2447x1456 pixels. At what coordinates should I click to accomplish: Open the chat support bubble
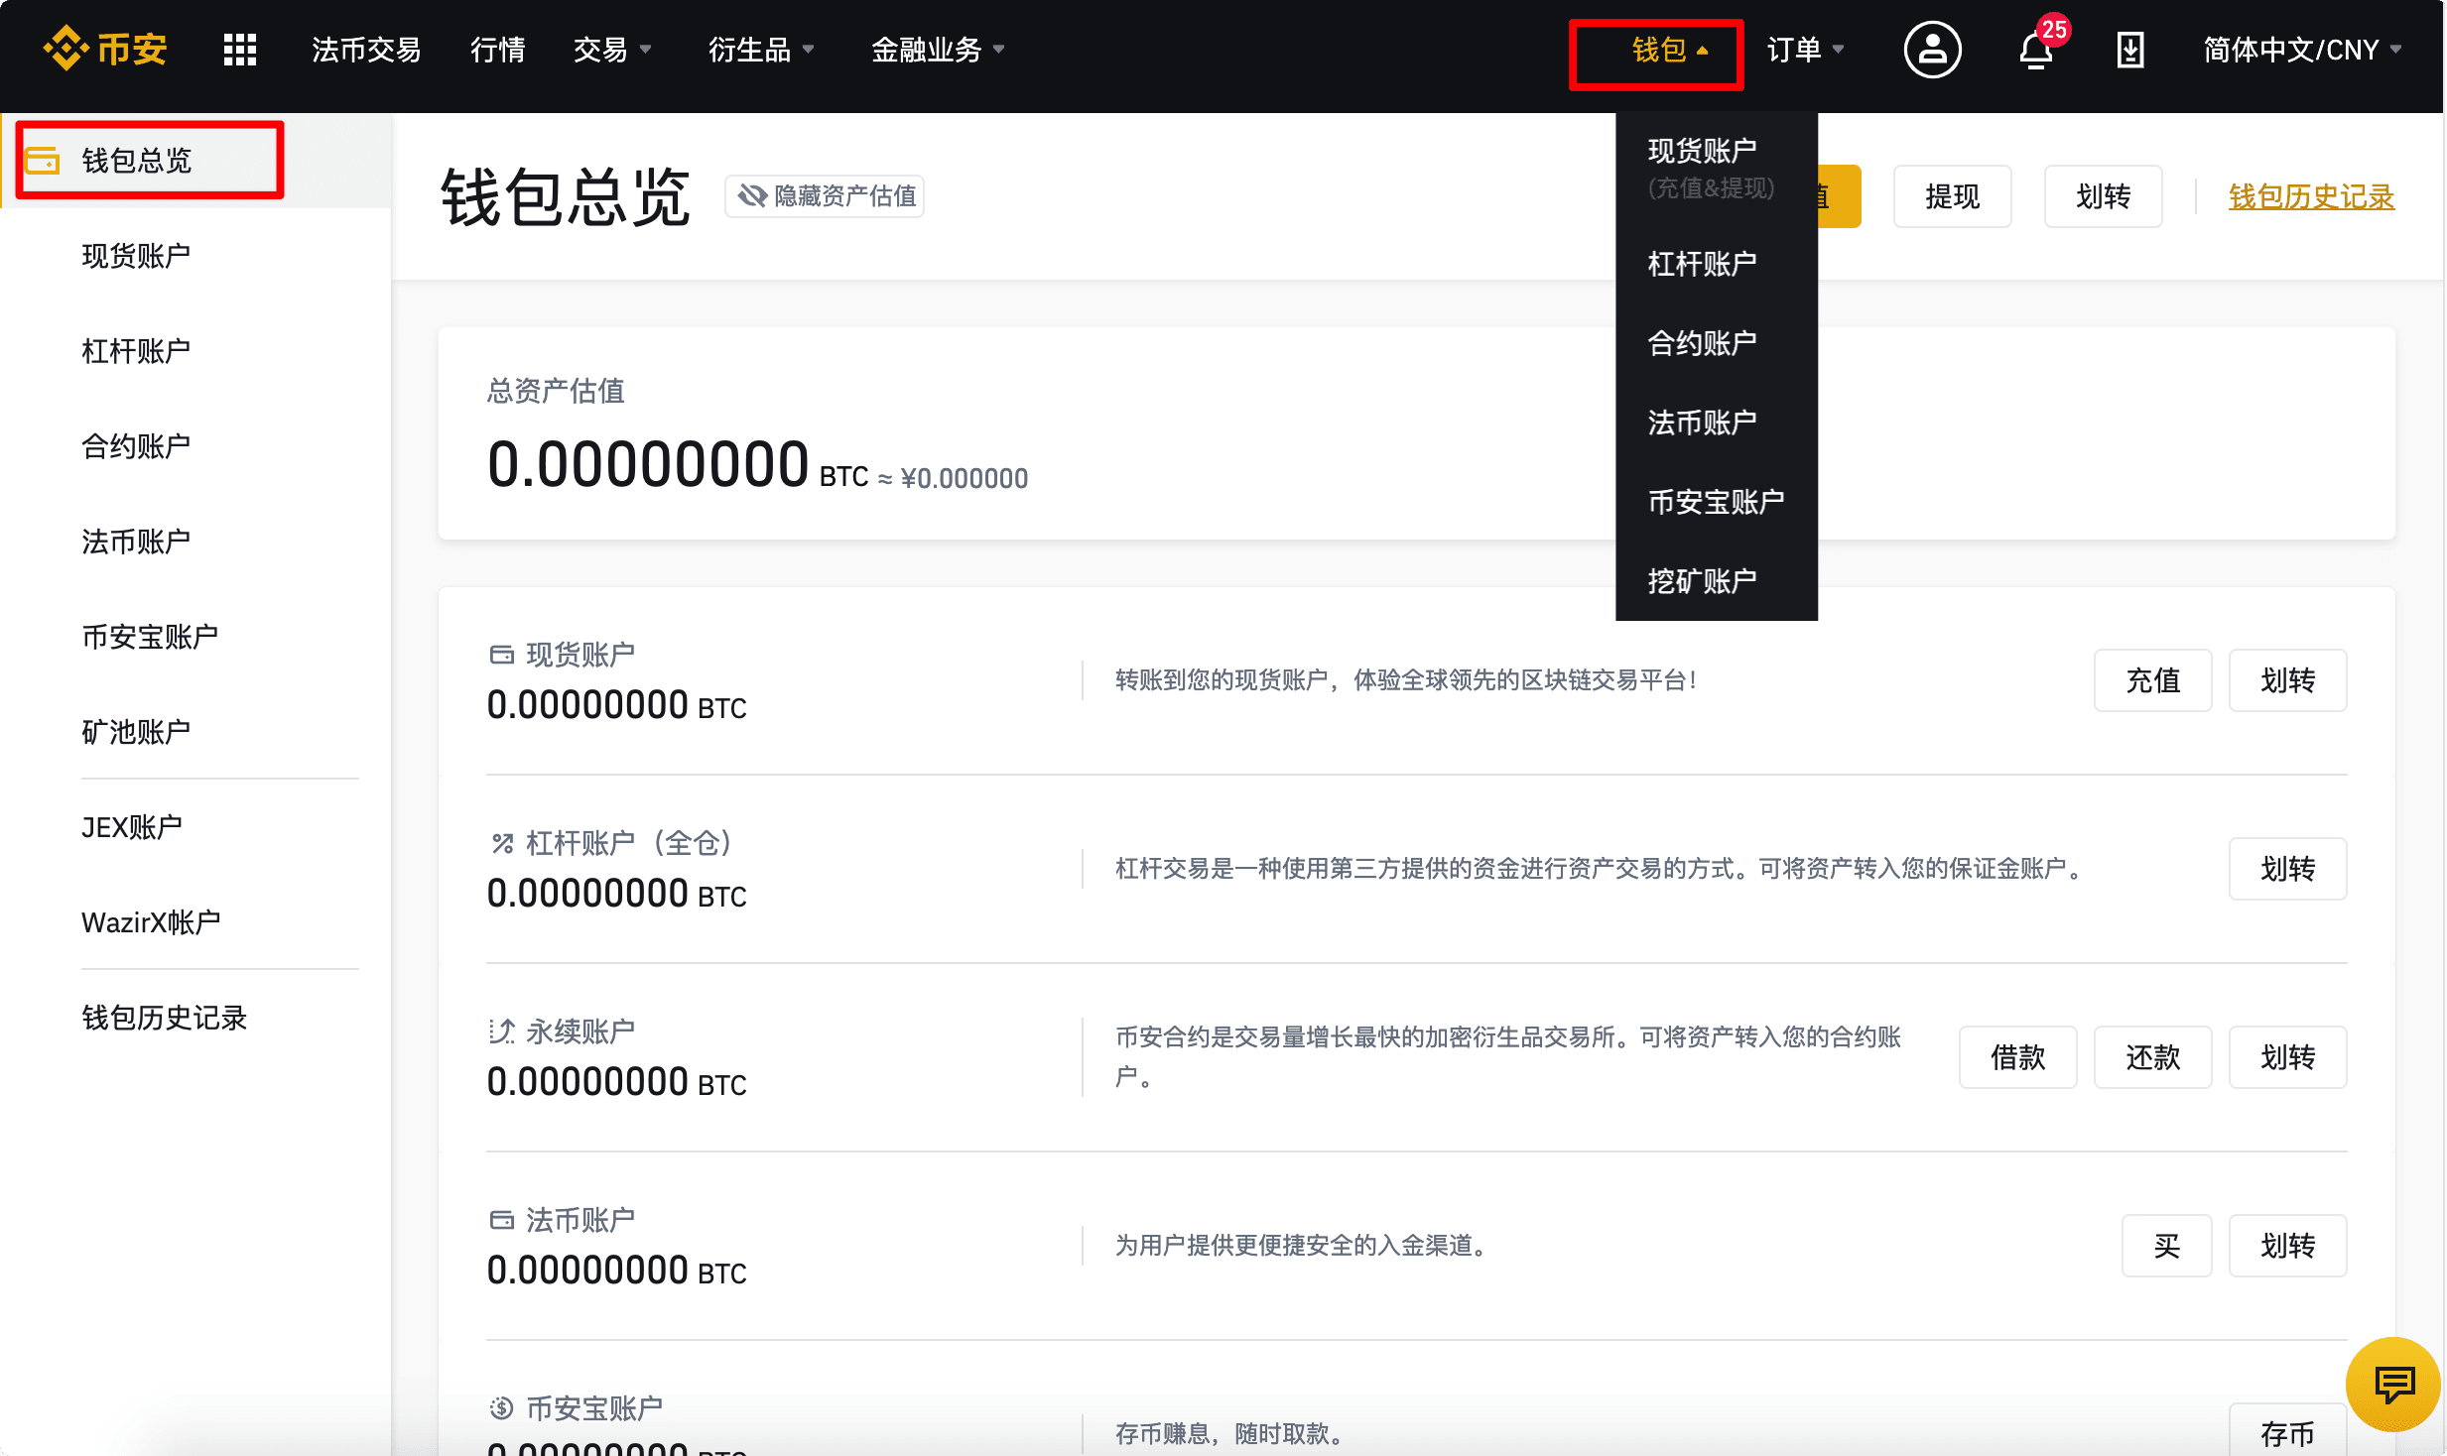[x=2393, y=1385]
